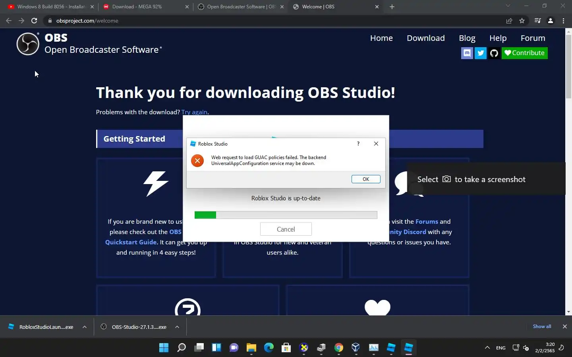
Task: Open network status in the system tray
Action: point(516,348)
